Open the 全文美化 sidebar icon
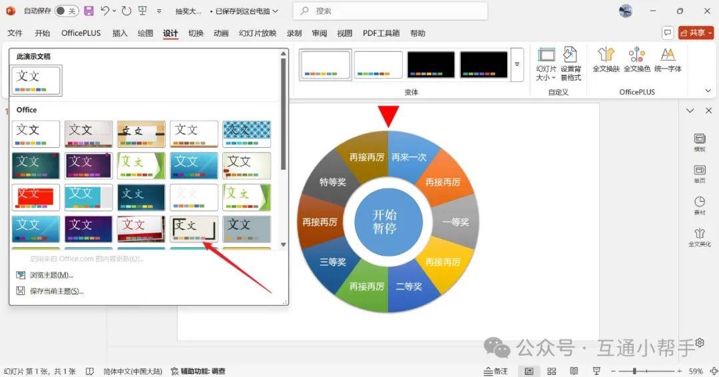The image size is (719, 377). (700, 237)
